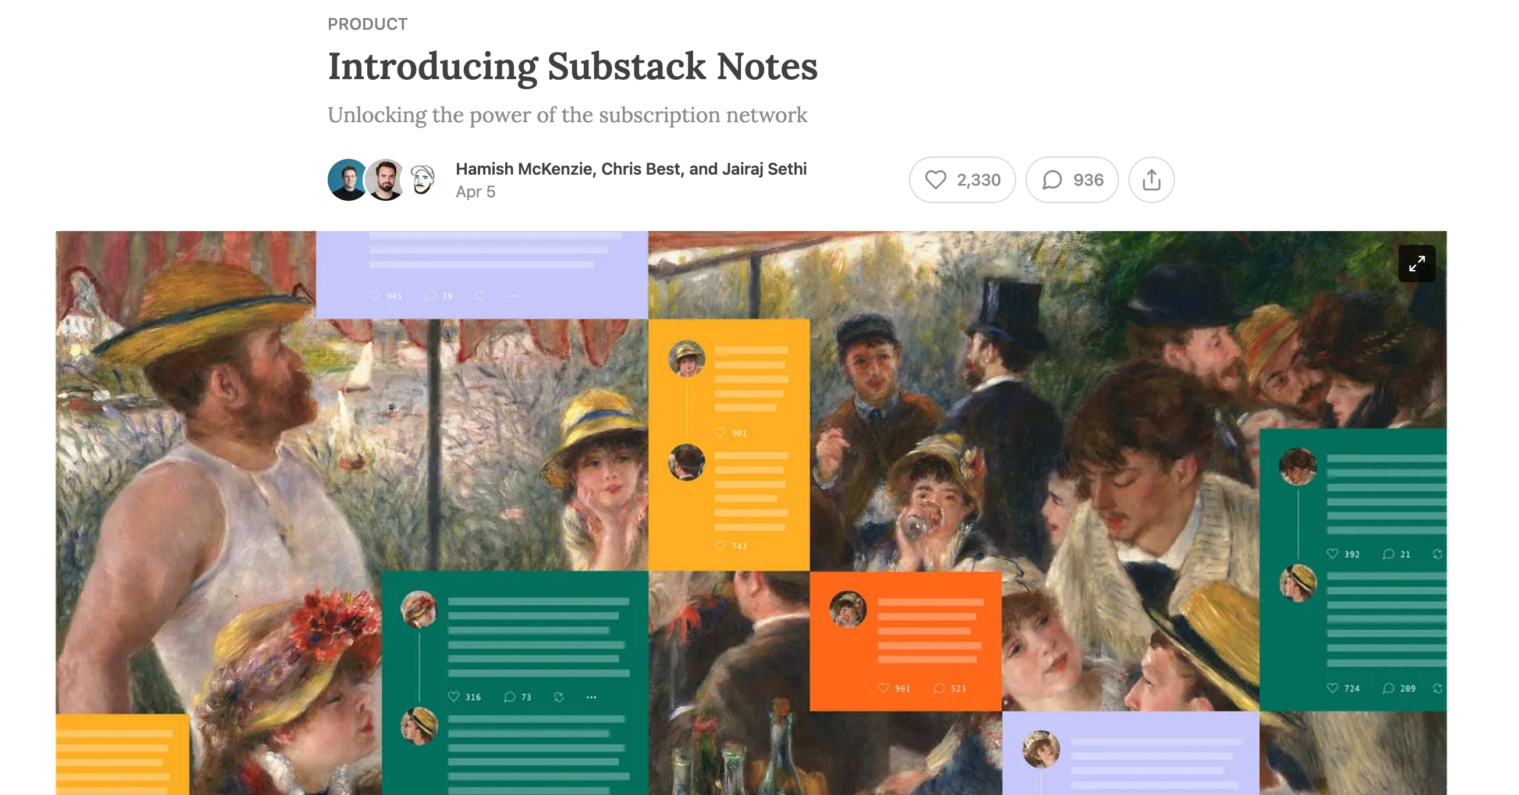The height and width of the screenshot is (795, 1519).
Task: Click the 936 comments count
Action: pyautogui.click(x=1088, y=180)
